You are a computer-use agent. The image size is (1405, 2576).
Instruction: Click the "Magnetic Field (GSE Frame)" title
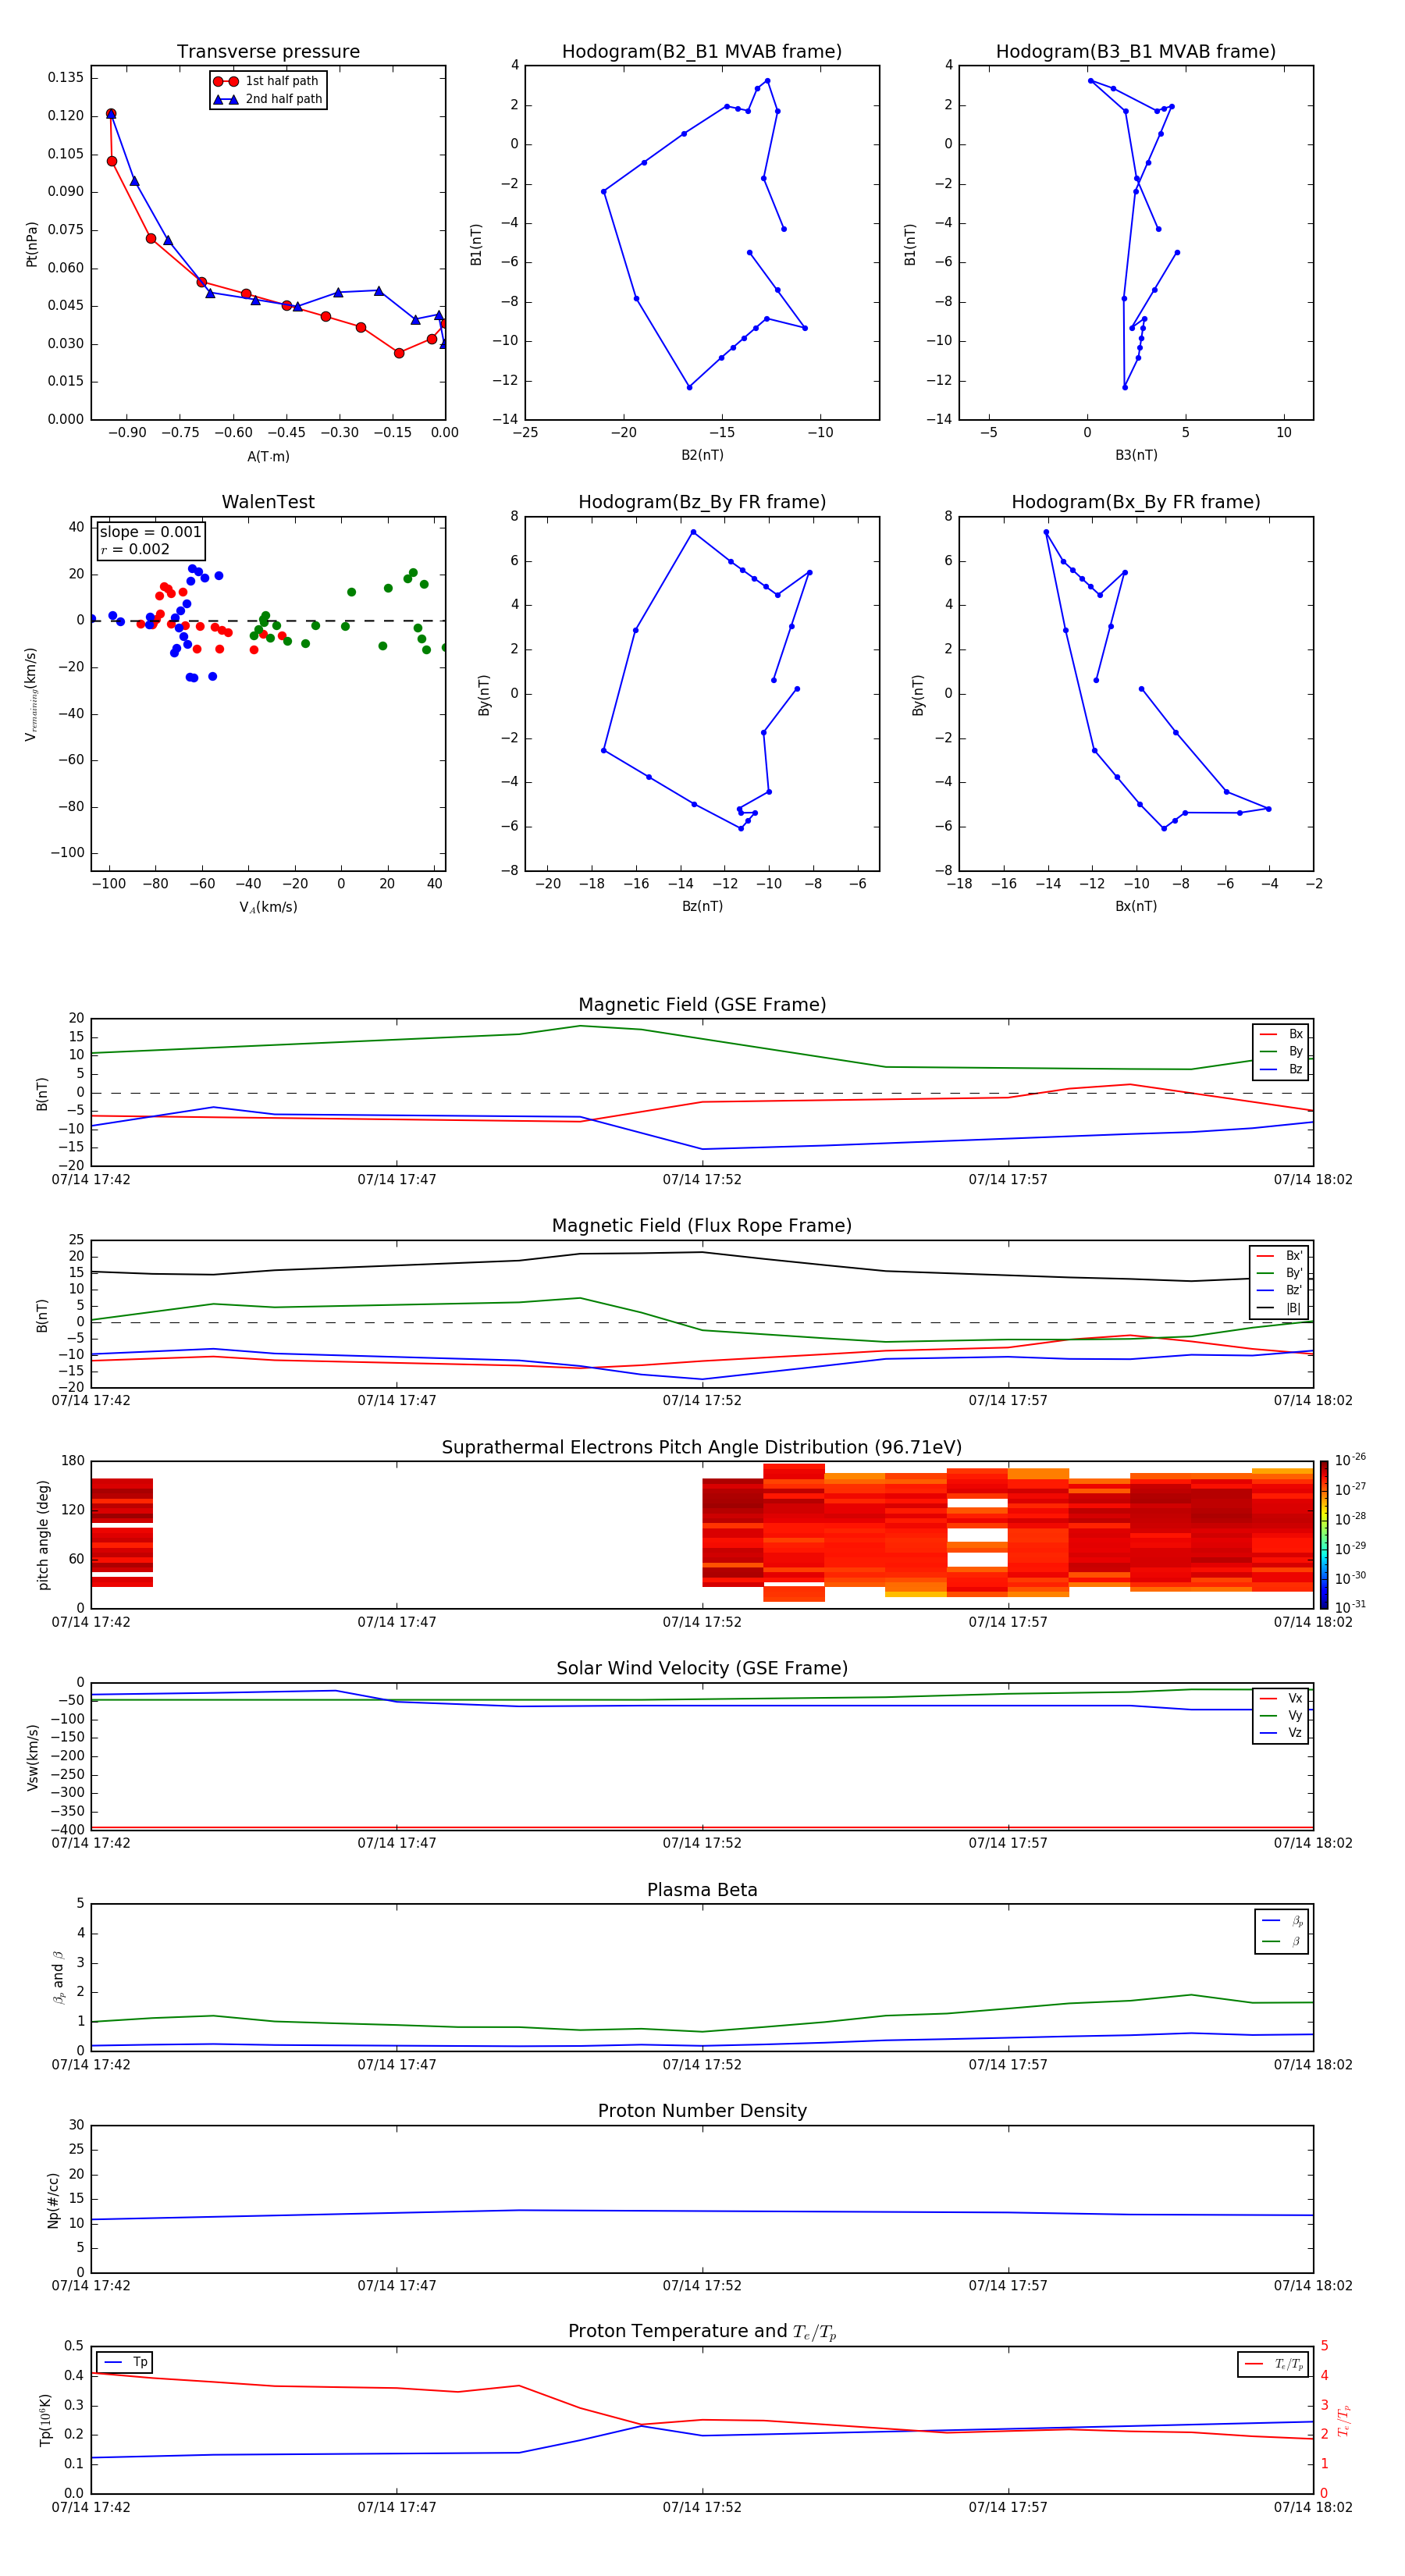click(x=702, y=1005)
